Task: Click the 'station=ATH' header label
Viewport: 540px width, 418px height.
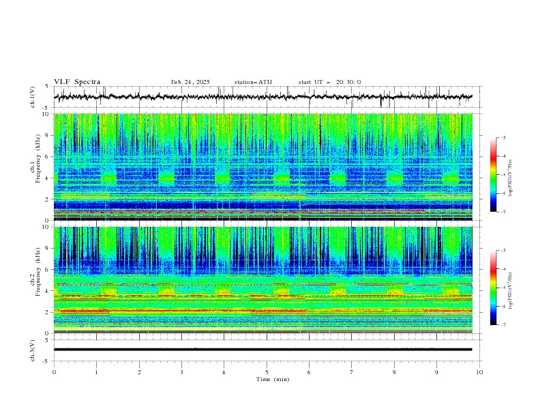Action: 253,82
